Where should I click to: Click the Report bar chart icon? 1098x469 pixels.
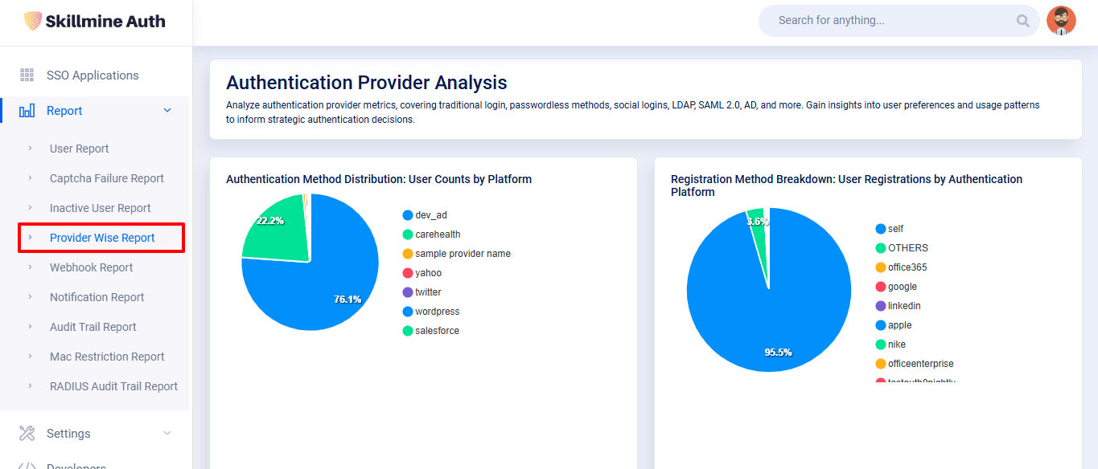click(x=27, y=111)
